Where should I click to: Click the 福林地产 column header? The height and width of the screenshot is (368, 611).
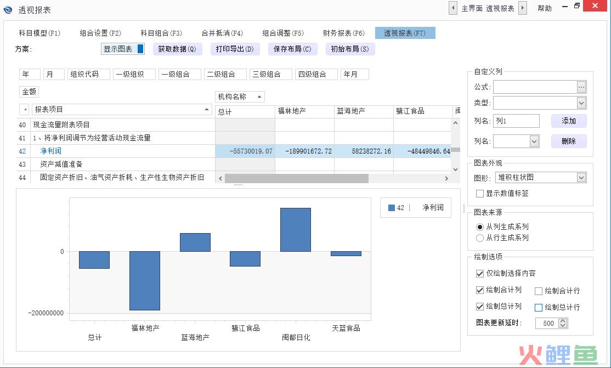coord(304,111)
